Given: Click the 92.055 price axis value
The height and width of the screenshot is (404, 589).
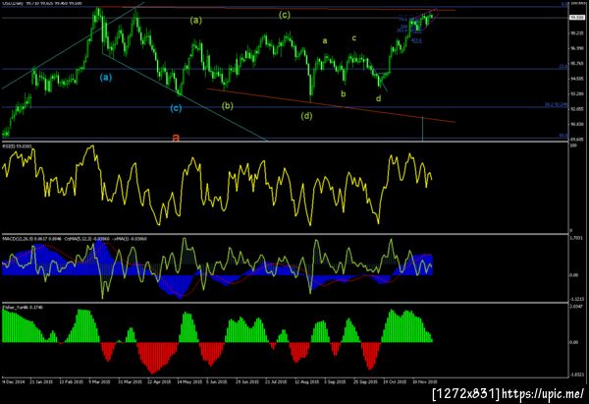Looking at the screenshot, I should coord(576,109).
